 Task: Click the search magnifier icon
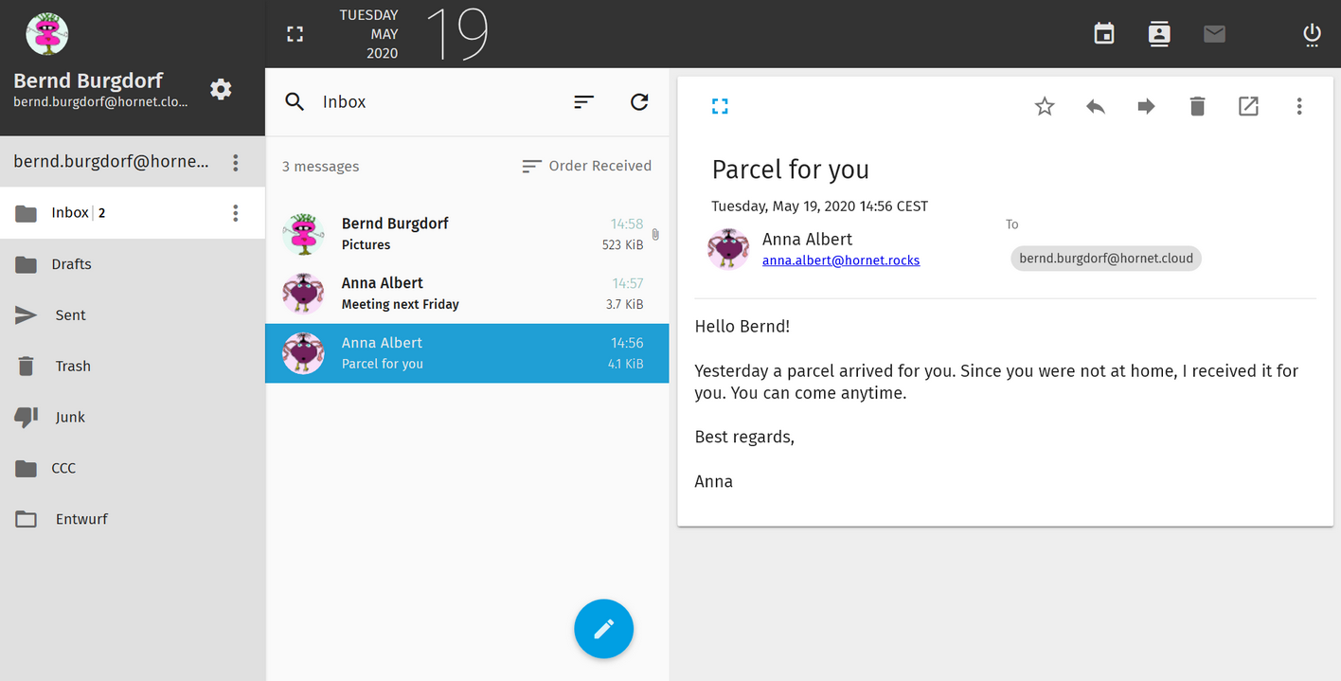295,101
